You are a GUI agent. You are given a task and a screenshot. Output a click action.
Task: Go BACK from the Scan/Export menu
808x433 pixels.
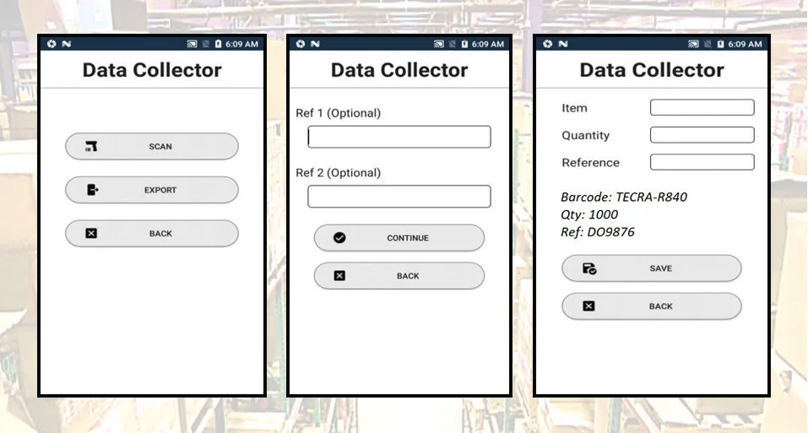152,234
